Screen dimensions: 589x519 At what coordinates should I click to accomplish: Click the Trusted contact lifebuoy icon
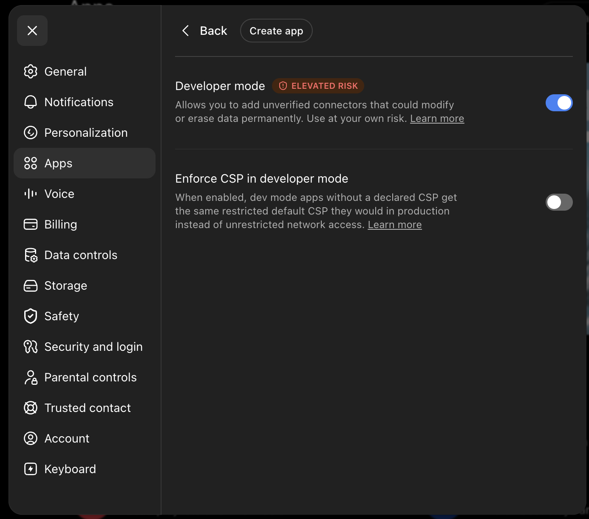[x=31, y=408]
